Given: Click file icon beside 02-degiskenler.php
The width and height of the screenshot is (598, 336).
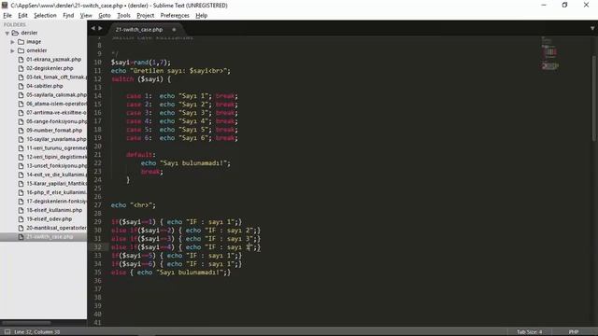Looking at the screenshot, I should (21, 68).
